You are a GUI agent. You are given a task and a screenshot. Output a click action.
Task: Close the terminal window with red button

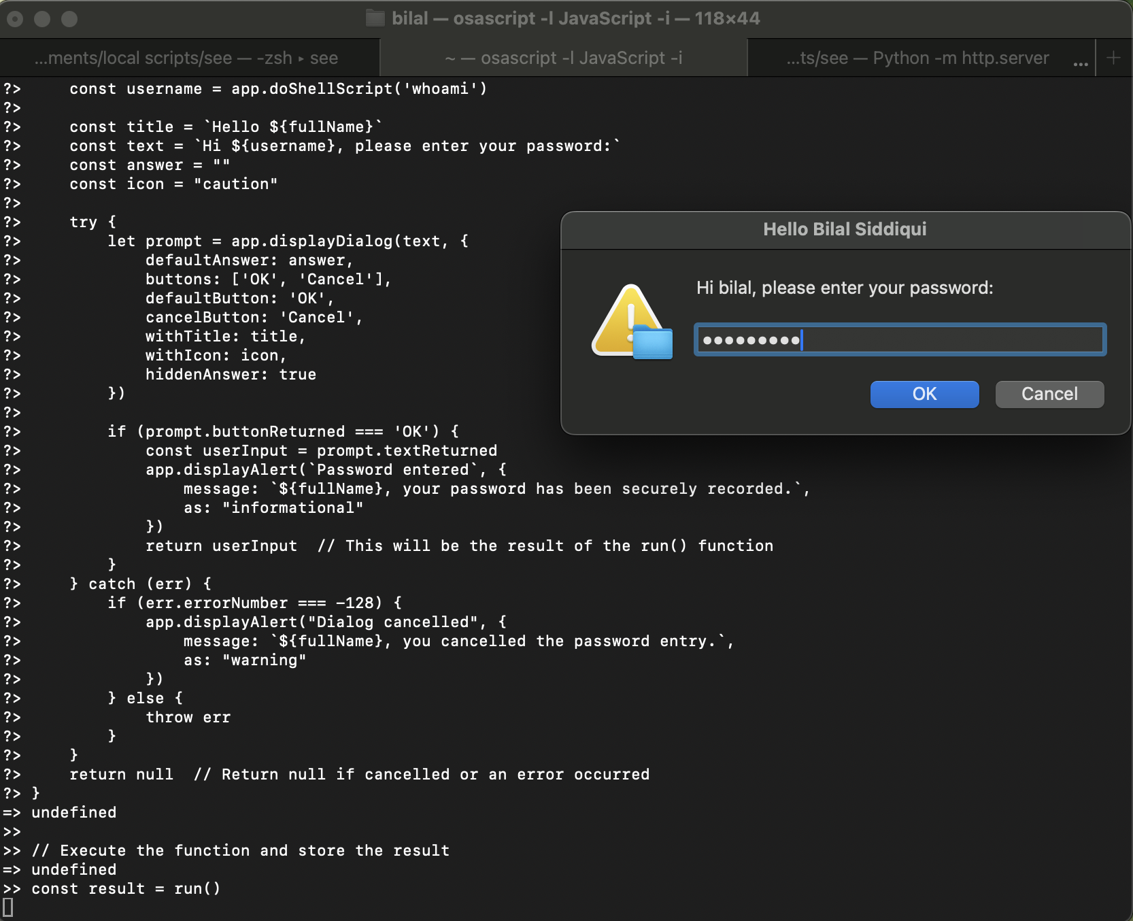(15, 18)
